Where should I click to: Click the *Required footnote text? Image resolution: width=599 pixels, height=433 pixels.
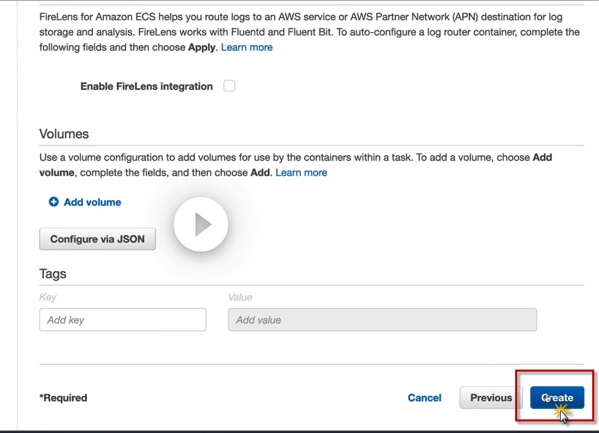click(63, 398)
